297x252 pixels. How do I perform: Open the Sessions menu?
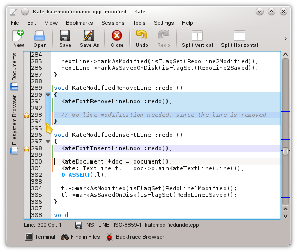[x=113, y=23]
